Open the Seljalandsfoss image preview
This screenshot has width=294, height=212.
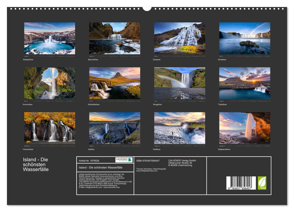[244, 128]
